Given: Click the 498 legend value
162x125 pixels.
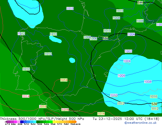Looking at the screenshot, I should (x=20, y=124).
